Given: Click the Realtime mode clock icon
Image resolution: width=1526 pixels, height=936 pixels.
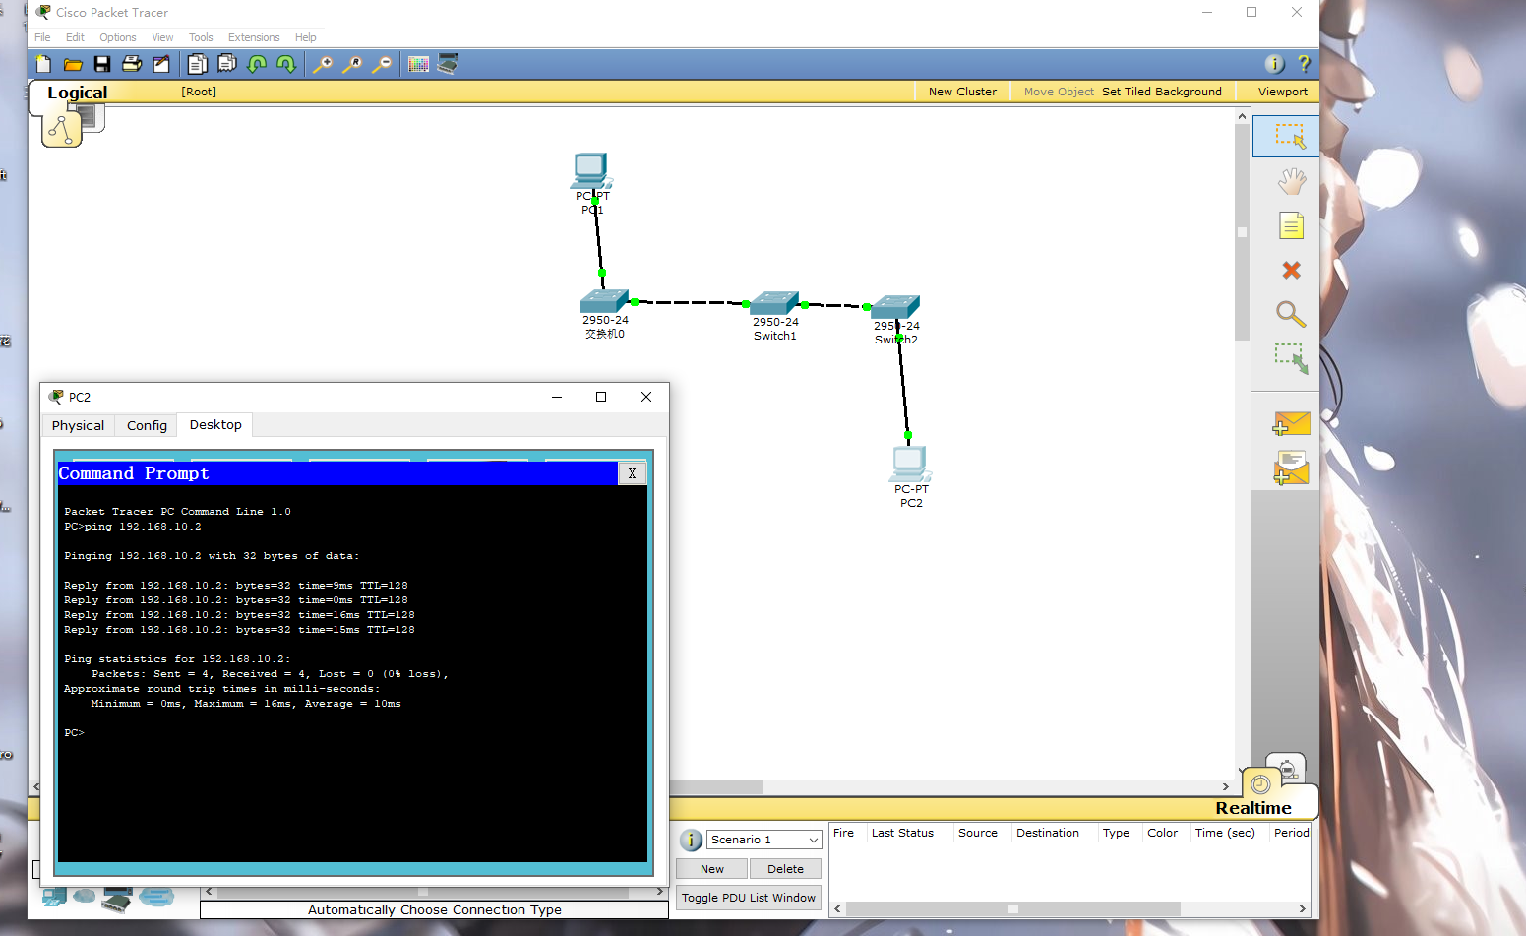Looking at the screenshot, I should click(1260, 784).
